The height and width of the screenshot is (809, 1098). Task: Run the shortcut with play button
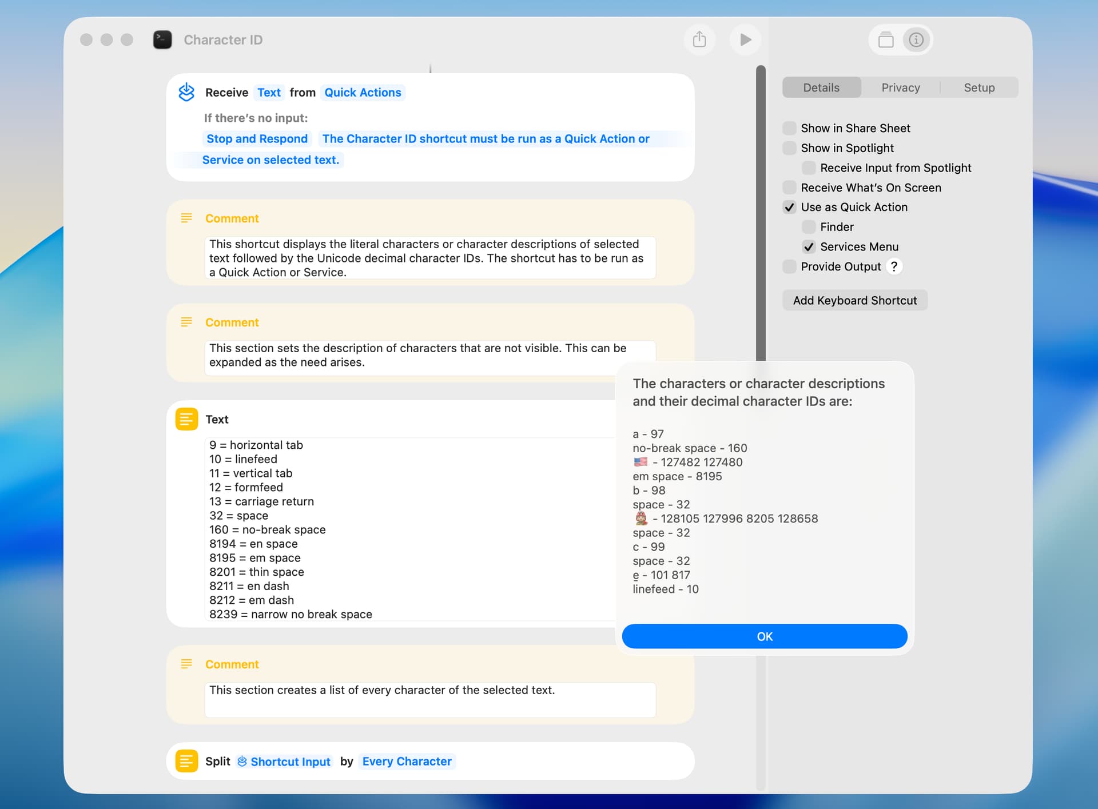coord(745,39)
